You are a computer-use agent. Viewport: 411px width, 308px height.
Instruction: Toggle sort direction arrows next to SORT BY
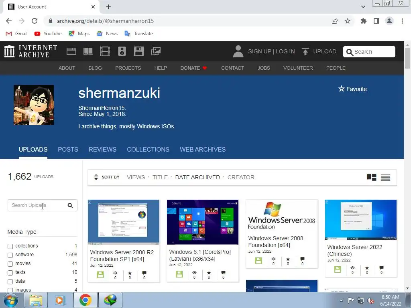pyautogui.click(x=96, y=177)
